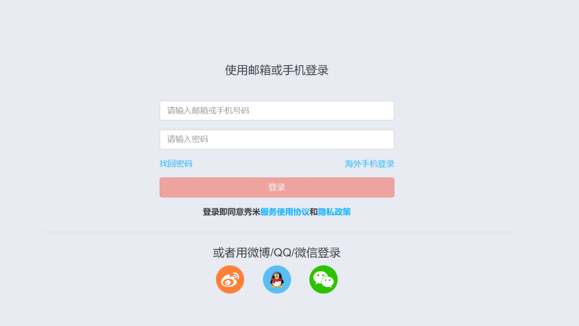The width and height of the screenshot is (579, 326).
Task: Click the divider line above social login
Action: click(277, 232)
